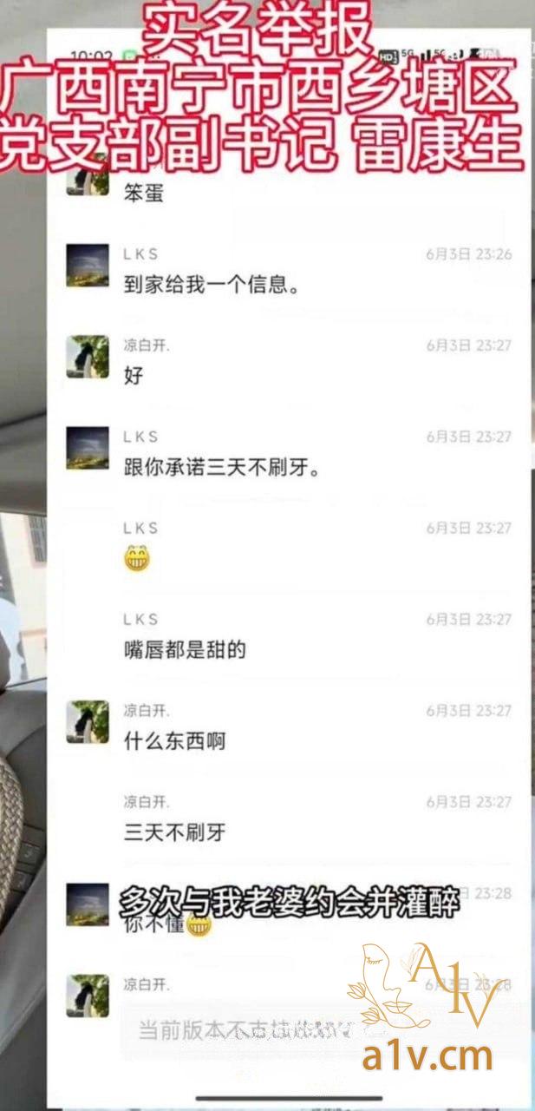The width and height of the screenshot is (535, 1111).
Task: Tap the partially hidden avatar beside 笨蛋
Action: click(88, 182)
